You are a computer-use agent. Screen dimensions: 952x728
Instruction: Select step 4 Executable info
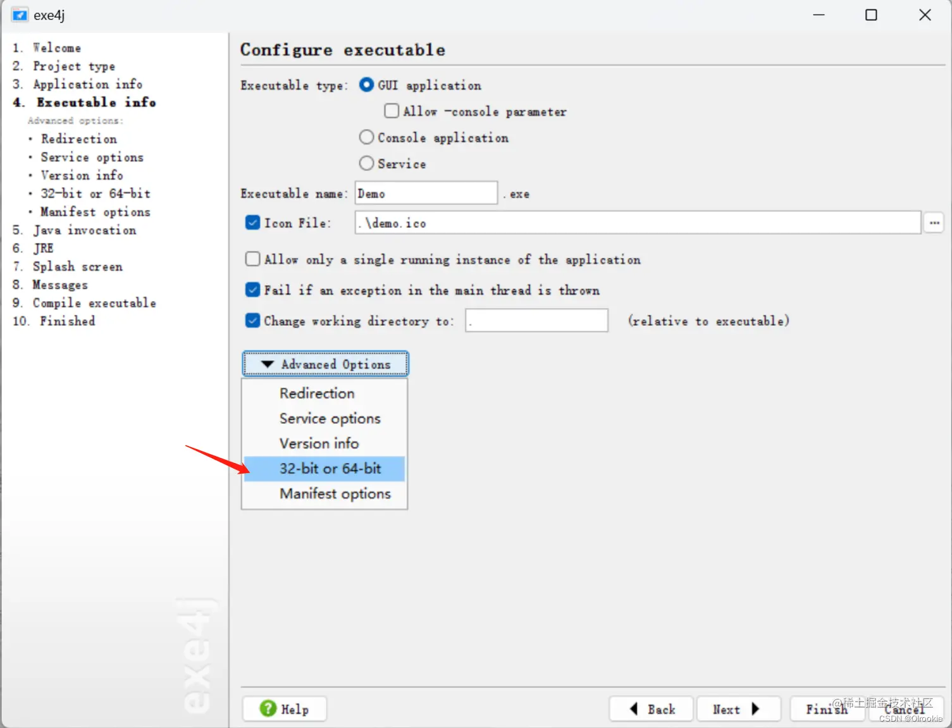click(84, 102)
